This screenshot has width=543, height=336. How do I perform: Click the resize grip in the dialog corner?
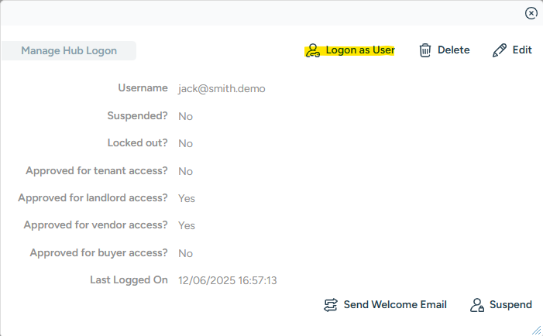tap(537, 330)
